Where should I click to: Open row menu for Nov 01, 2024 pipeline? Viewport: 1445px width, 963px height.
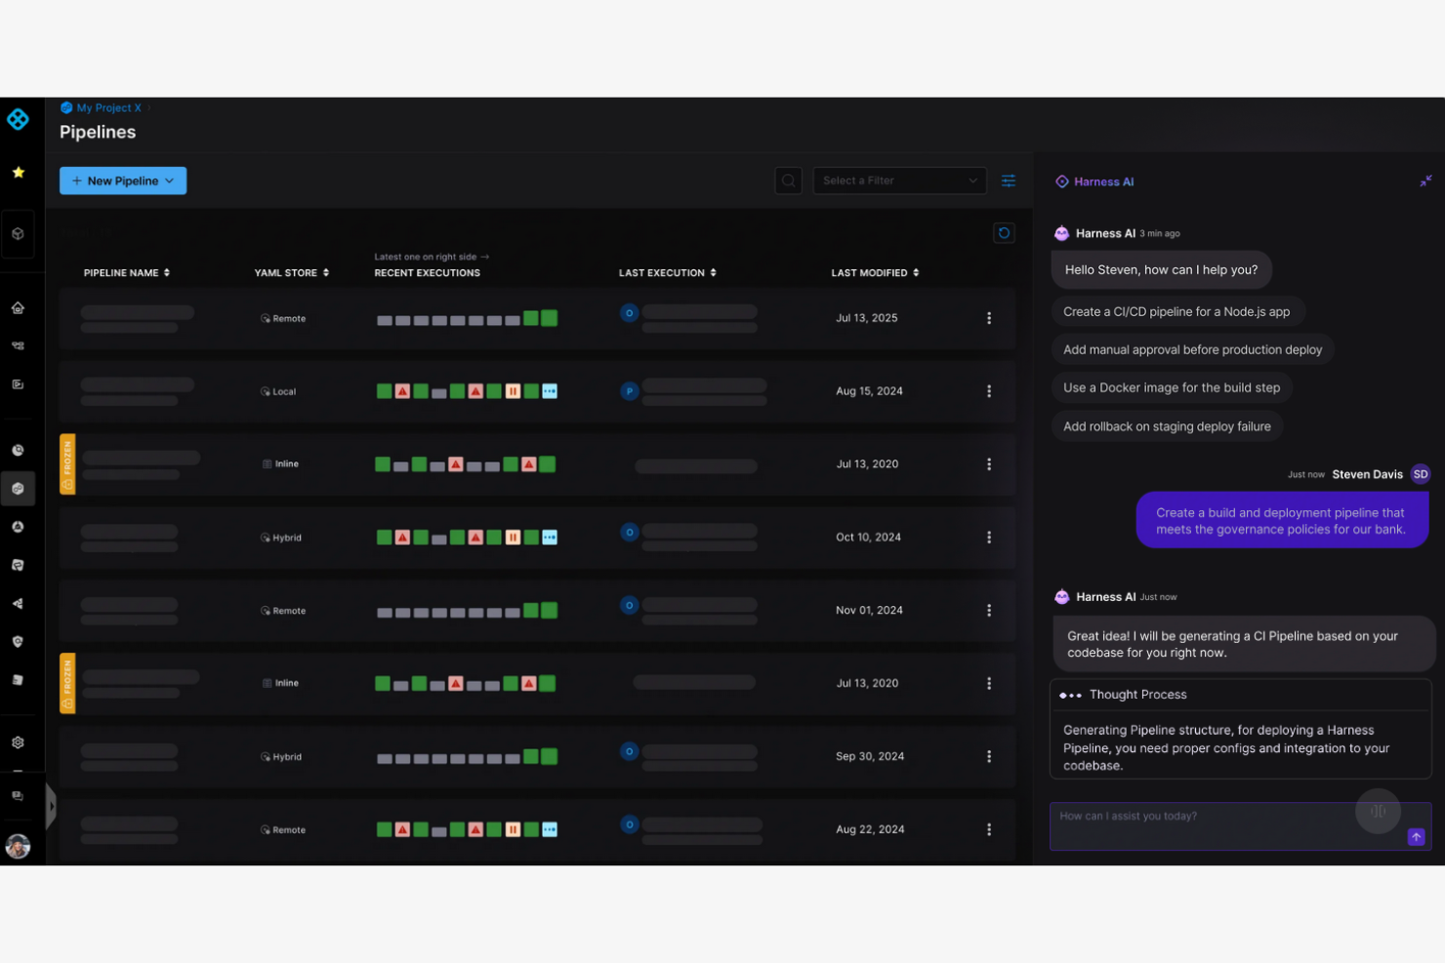989,611
